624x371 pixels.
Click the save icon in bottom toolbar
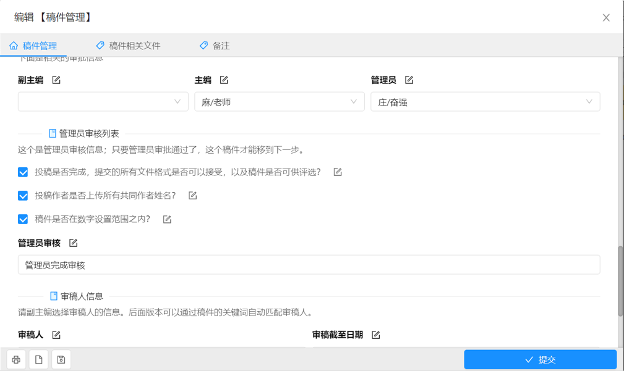(x=61, y=360)
